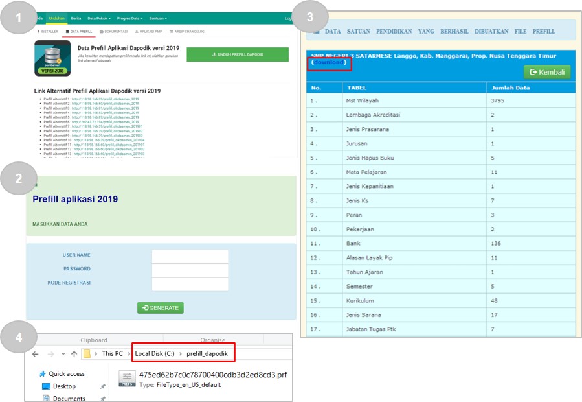Open the Dokumentasi tab
This screenshot has height=402, width=582.
113,32
